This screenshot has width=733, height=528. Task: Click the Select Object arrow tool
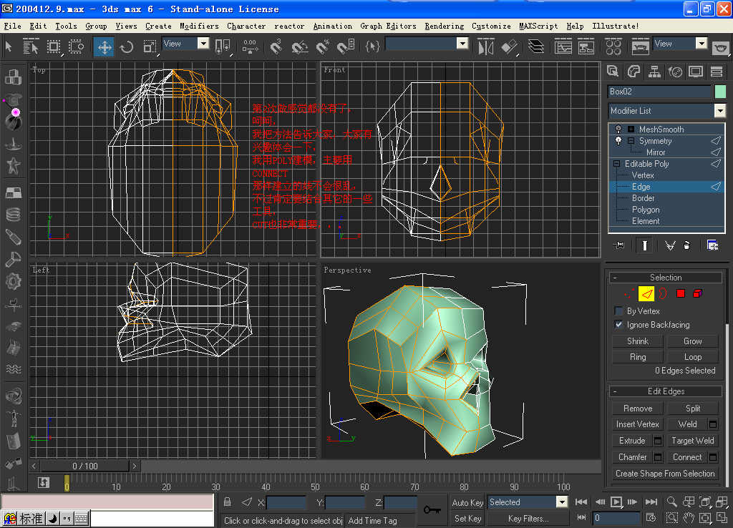tap(9, 47)
